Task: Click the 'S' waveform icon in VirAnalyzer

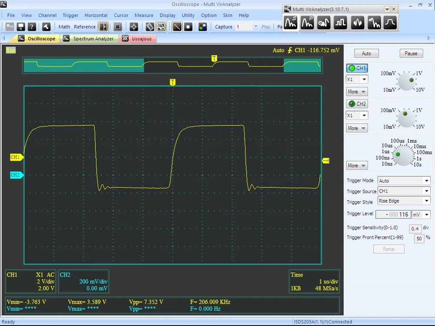Action: pyautogui.click(x=290, y=23)
